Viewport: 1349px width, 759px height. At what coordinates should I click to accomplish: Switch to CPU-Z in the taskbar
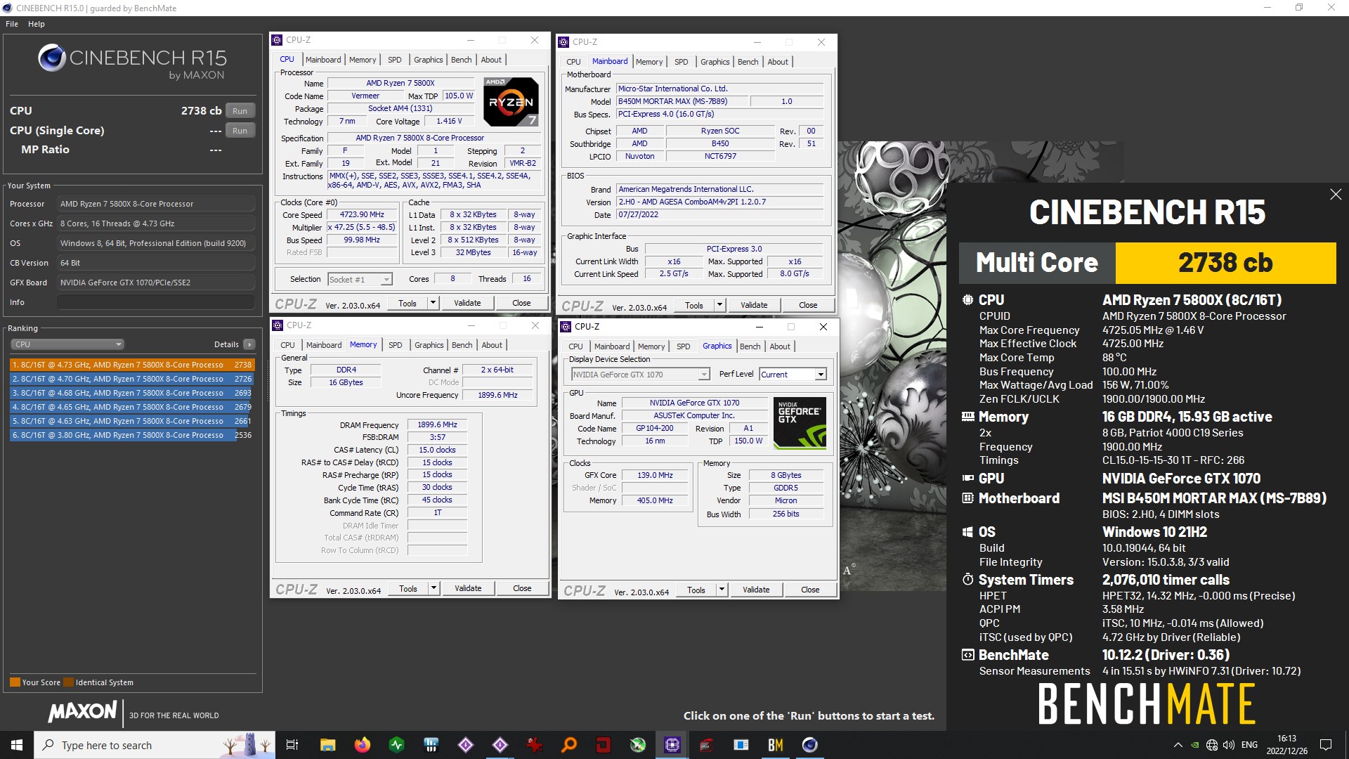pos(672,745)
